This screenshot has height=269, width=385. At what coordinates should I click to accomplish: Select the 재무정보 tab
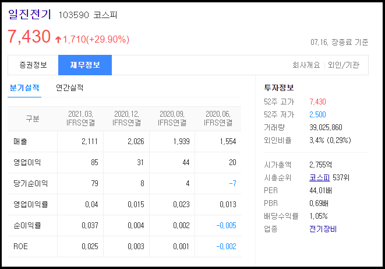click(x=85, y=65)
